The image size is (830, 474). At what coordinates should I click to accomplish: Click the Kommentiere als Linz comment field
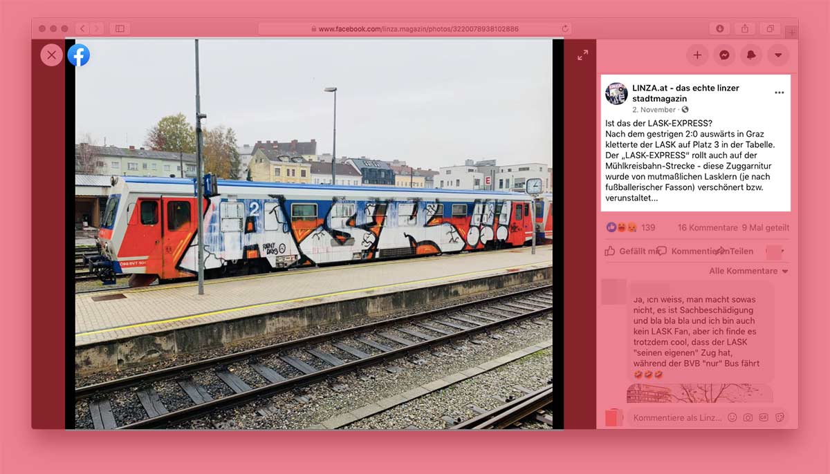pos(678,417)
